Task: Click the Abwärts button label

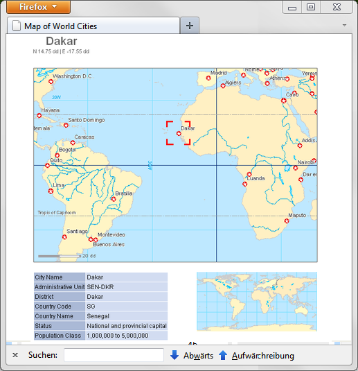Action: pos(198,356)
